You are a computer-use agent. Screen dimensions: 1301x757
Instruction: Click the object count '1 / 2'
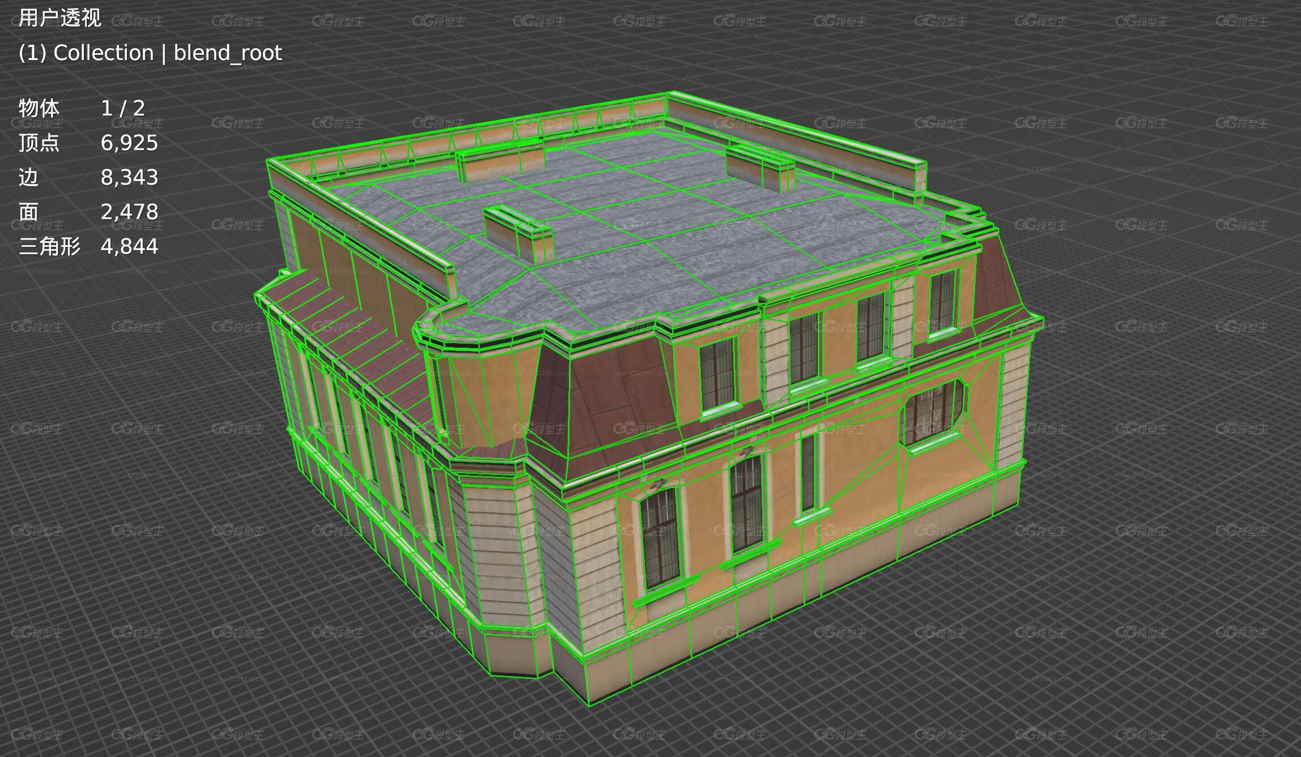coord(123,108)
